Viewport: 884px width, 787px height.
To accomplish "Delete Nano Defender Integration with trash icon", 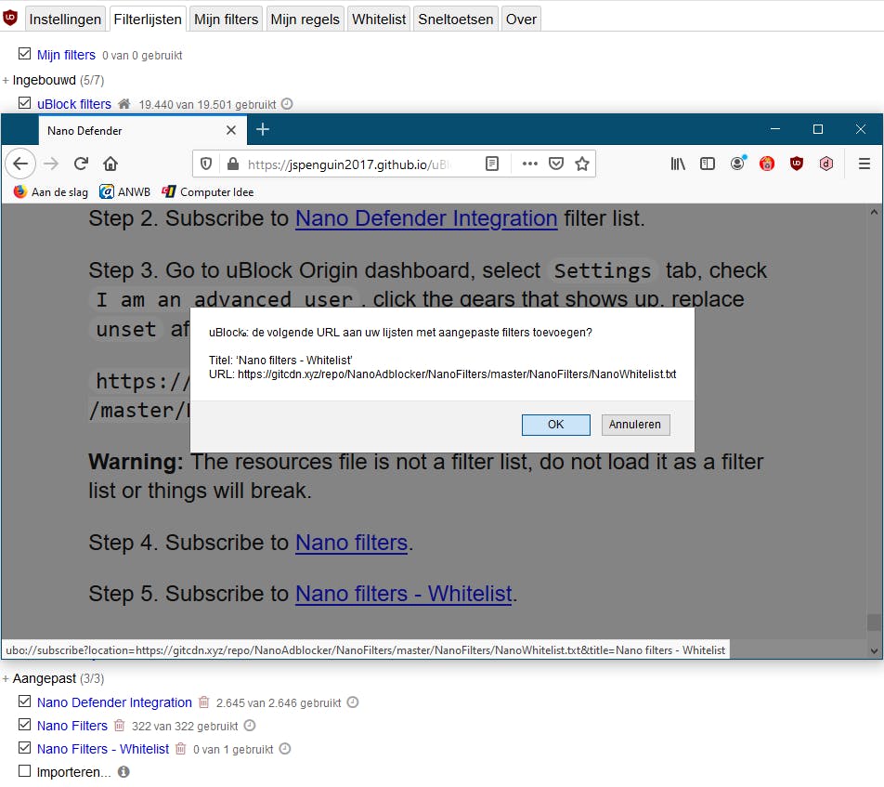I will point(204,702).
